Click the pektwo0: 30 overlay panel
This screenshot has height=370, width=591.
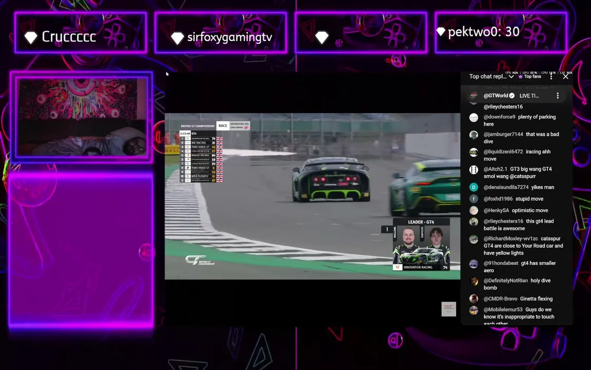[501, 32]
